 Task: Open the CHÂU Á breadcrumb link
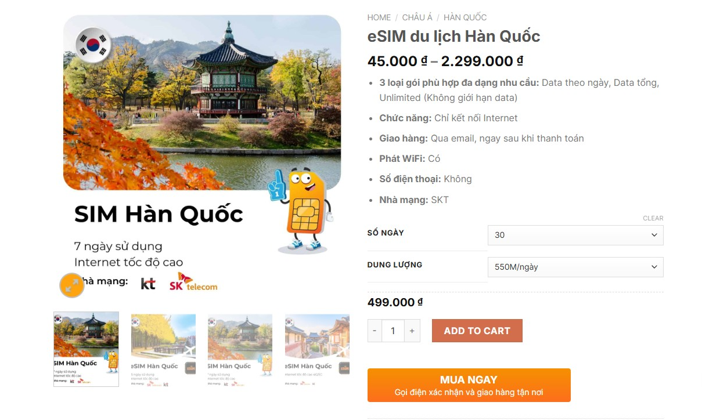click(417, 17)
